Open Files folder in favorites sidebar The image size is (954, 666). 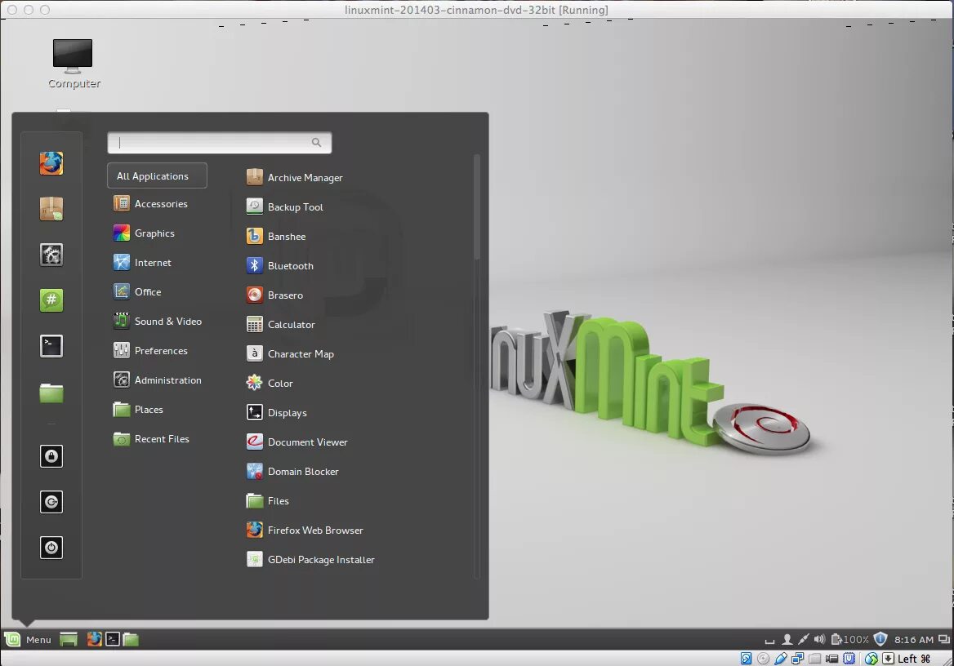[x=51, y=393]
